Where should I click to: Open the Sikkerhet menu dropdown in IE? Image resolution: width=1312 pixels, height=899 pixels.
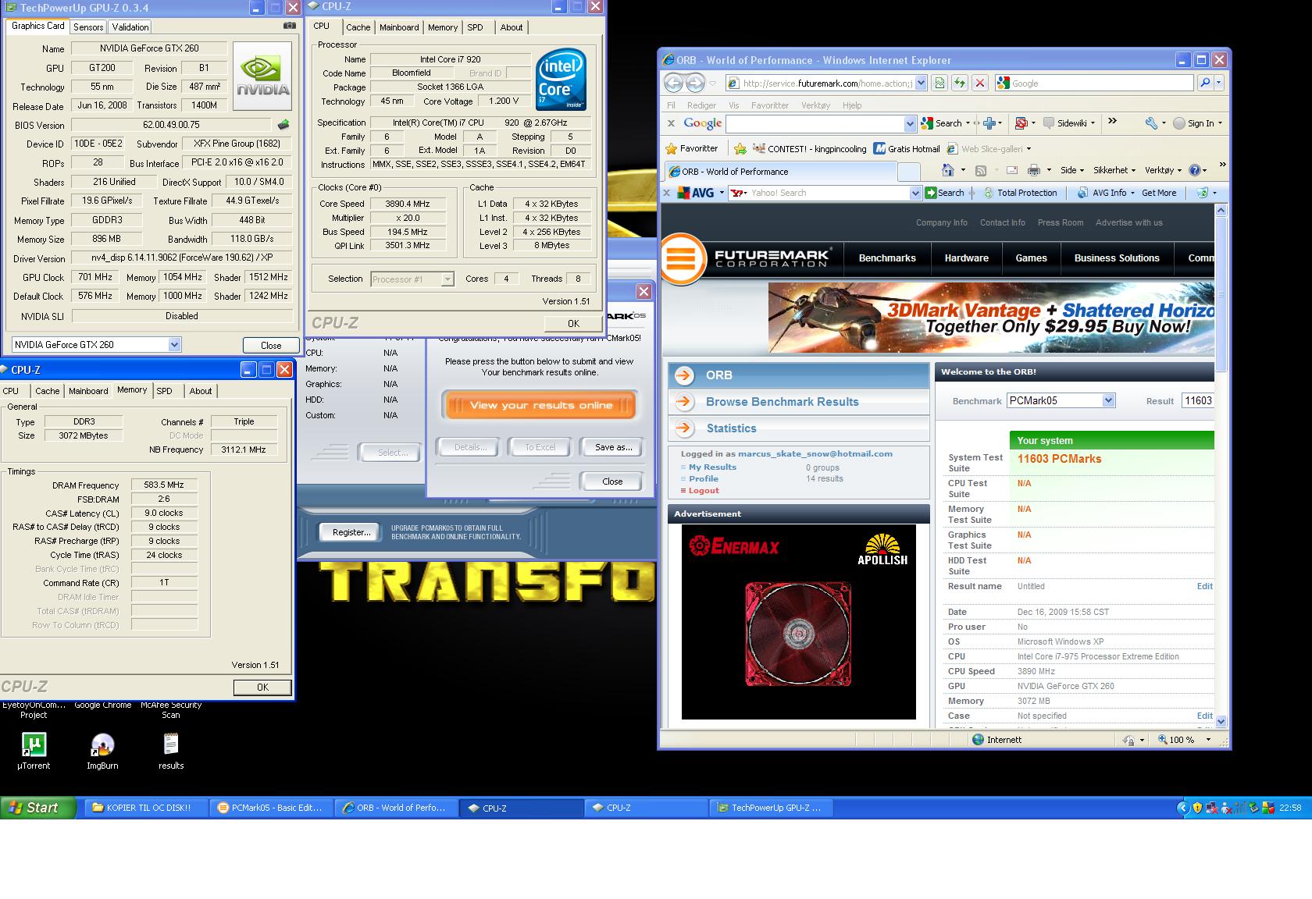(x=1114, y=170)
